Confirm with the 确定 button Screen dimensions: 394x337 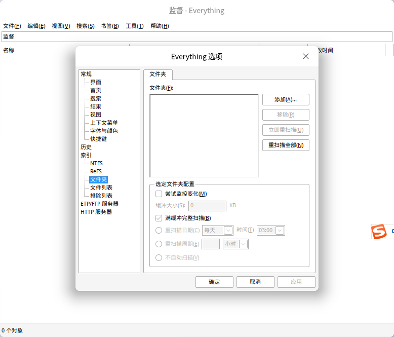pyautogui.click(x=214, y=282)
